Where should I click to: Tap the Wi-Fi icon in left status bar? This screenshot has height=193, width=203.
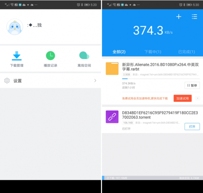coord(12,5)
